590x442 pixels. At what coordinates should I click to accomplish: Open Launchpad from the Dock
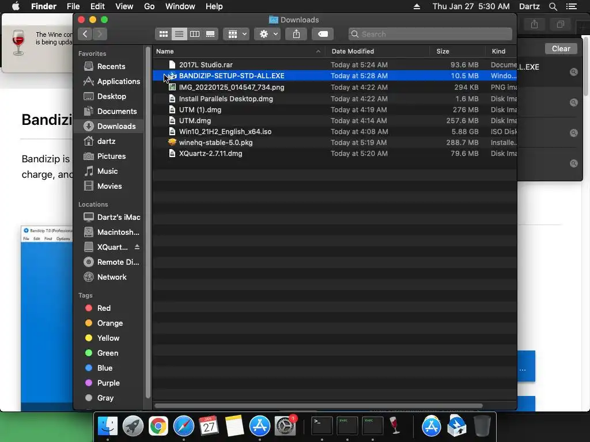(x=133, y=426)
